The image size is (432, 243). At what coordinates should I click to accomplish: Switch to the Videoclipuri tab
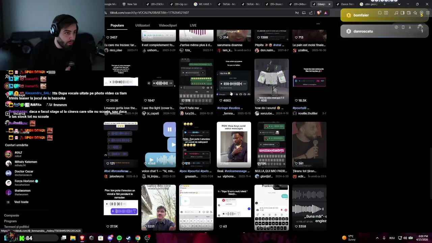click(168, 25)
